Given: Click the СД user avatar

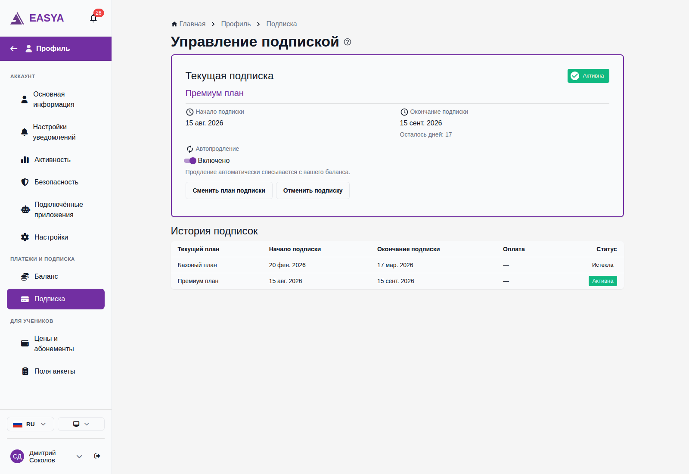Looking at the screenshot, I should click(17, 456).
